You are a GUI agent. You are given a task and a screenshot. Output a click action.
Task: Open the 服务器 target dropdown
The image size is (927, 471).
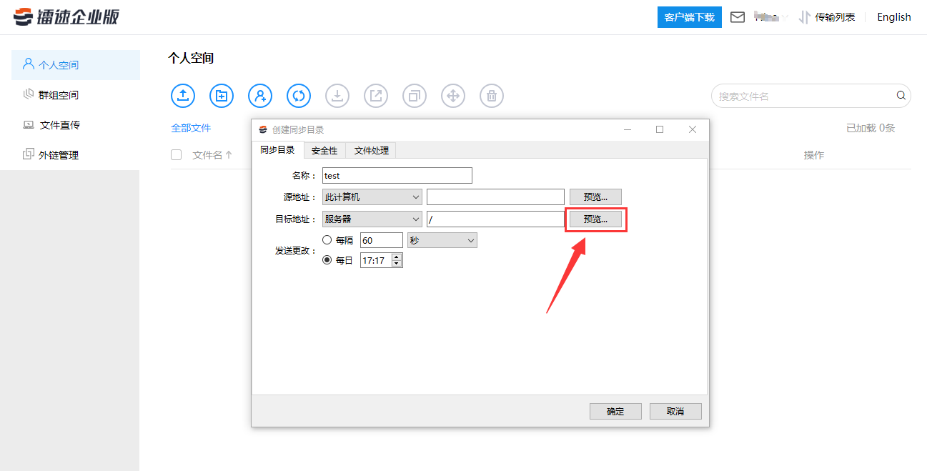(x=372, y=218)
